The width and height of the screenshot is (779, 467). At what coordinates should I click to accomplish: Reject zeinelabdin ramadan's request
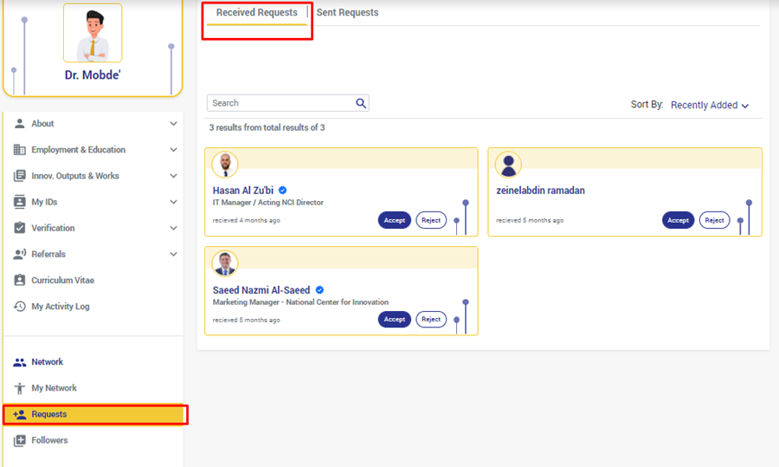pyautogui.click(x=714, y=220)
